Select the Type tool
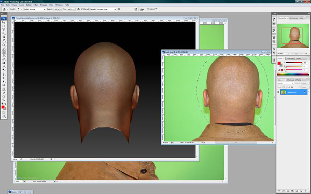Image resolution: width=311 pixels, height=194 pixels. pos(4,78)
